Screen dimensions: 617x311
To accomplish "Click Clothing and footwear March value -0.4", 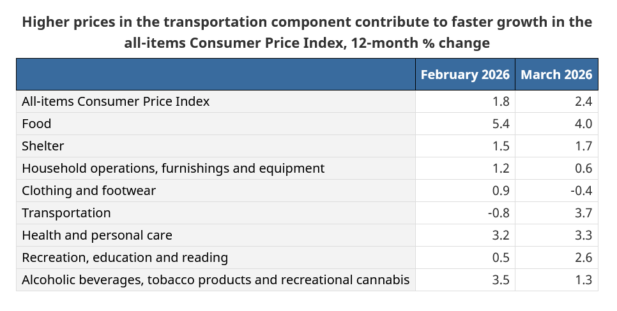I will (x=581, y=191).
